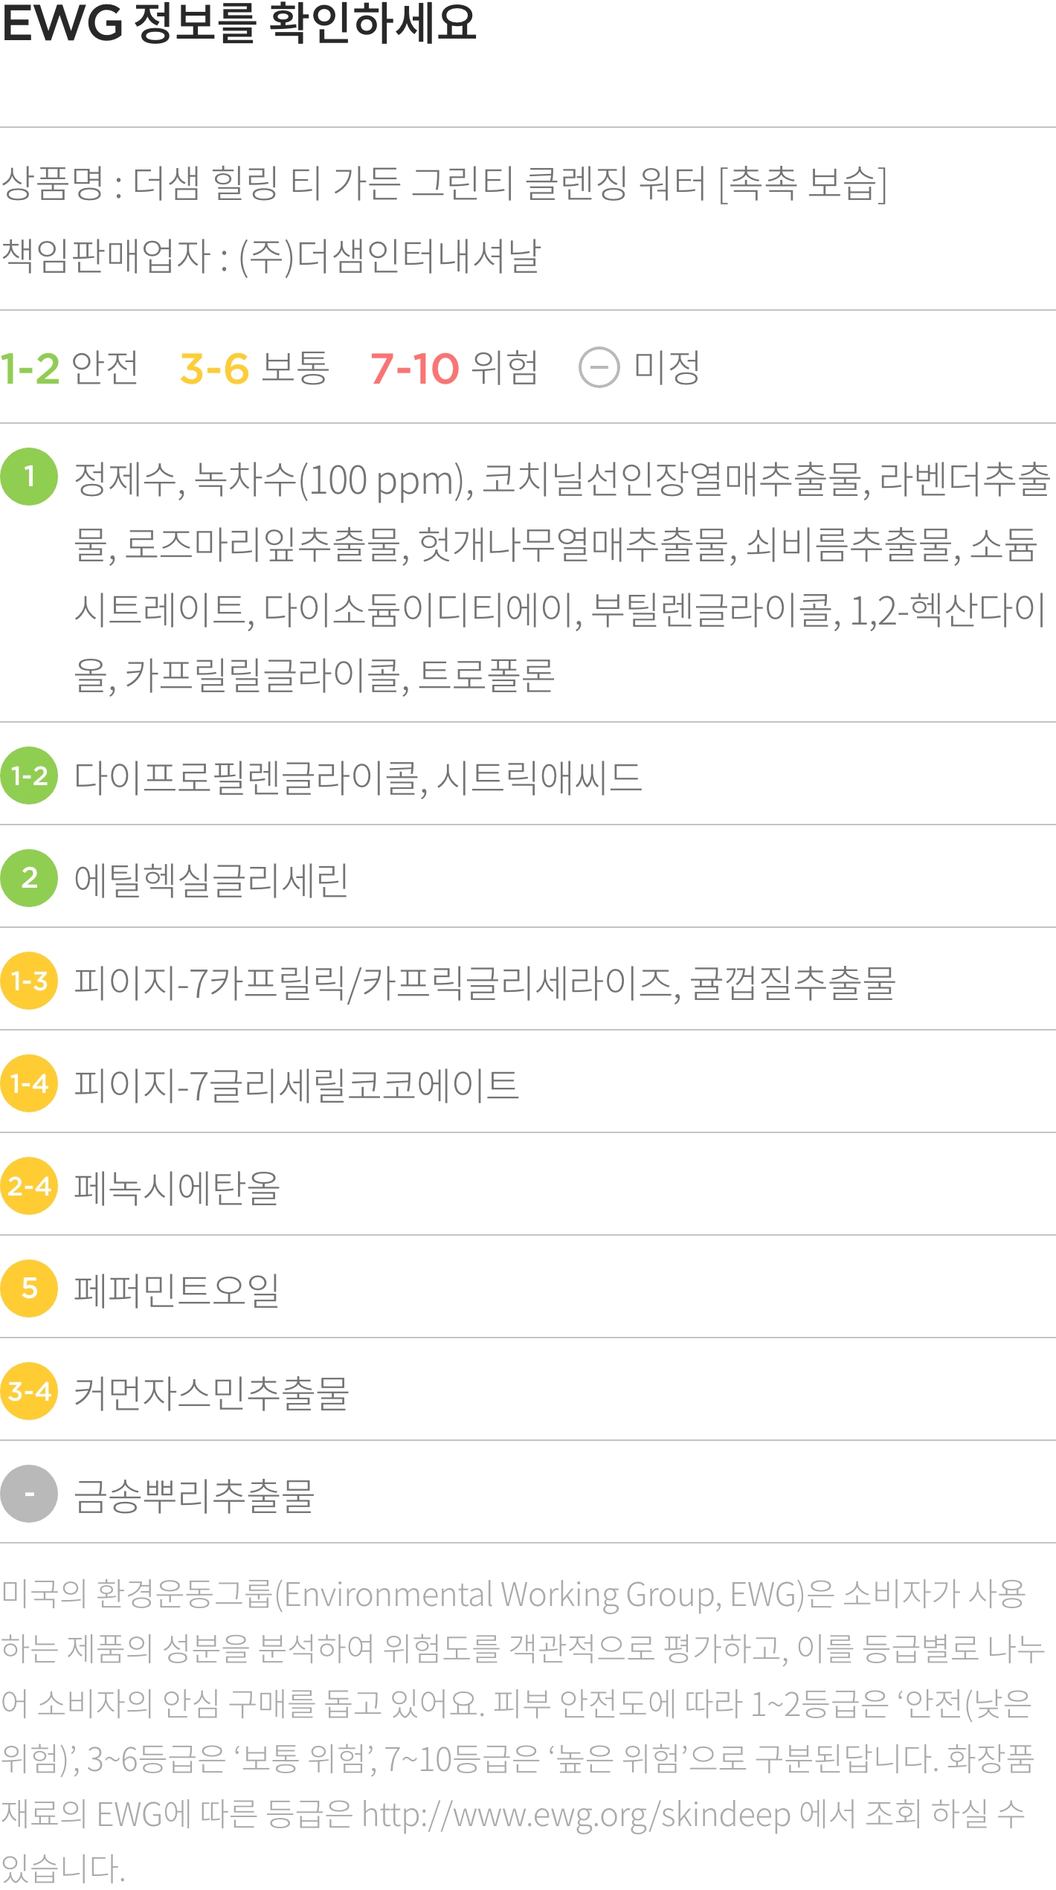Click the 미정 circle-minus legend icon
This screenshot has width=1056, height=1890.
(x=599, y=367)
